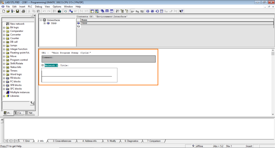This screenshot has height=148, width=275.
Task: Select Multiple instances in elements tree
Action: coord(20,92)
